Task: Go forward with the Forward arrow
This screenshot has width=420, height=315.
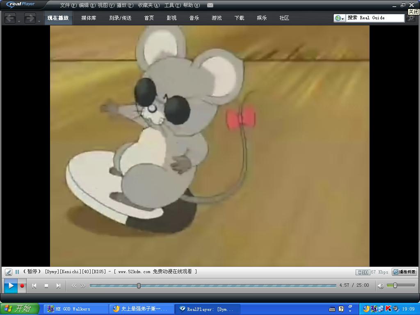Action: tap(30, 18)
